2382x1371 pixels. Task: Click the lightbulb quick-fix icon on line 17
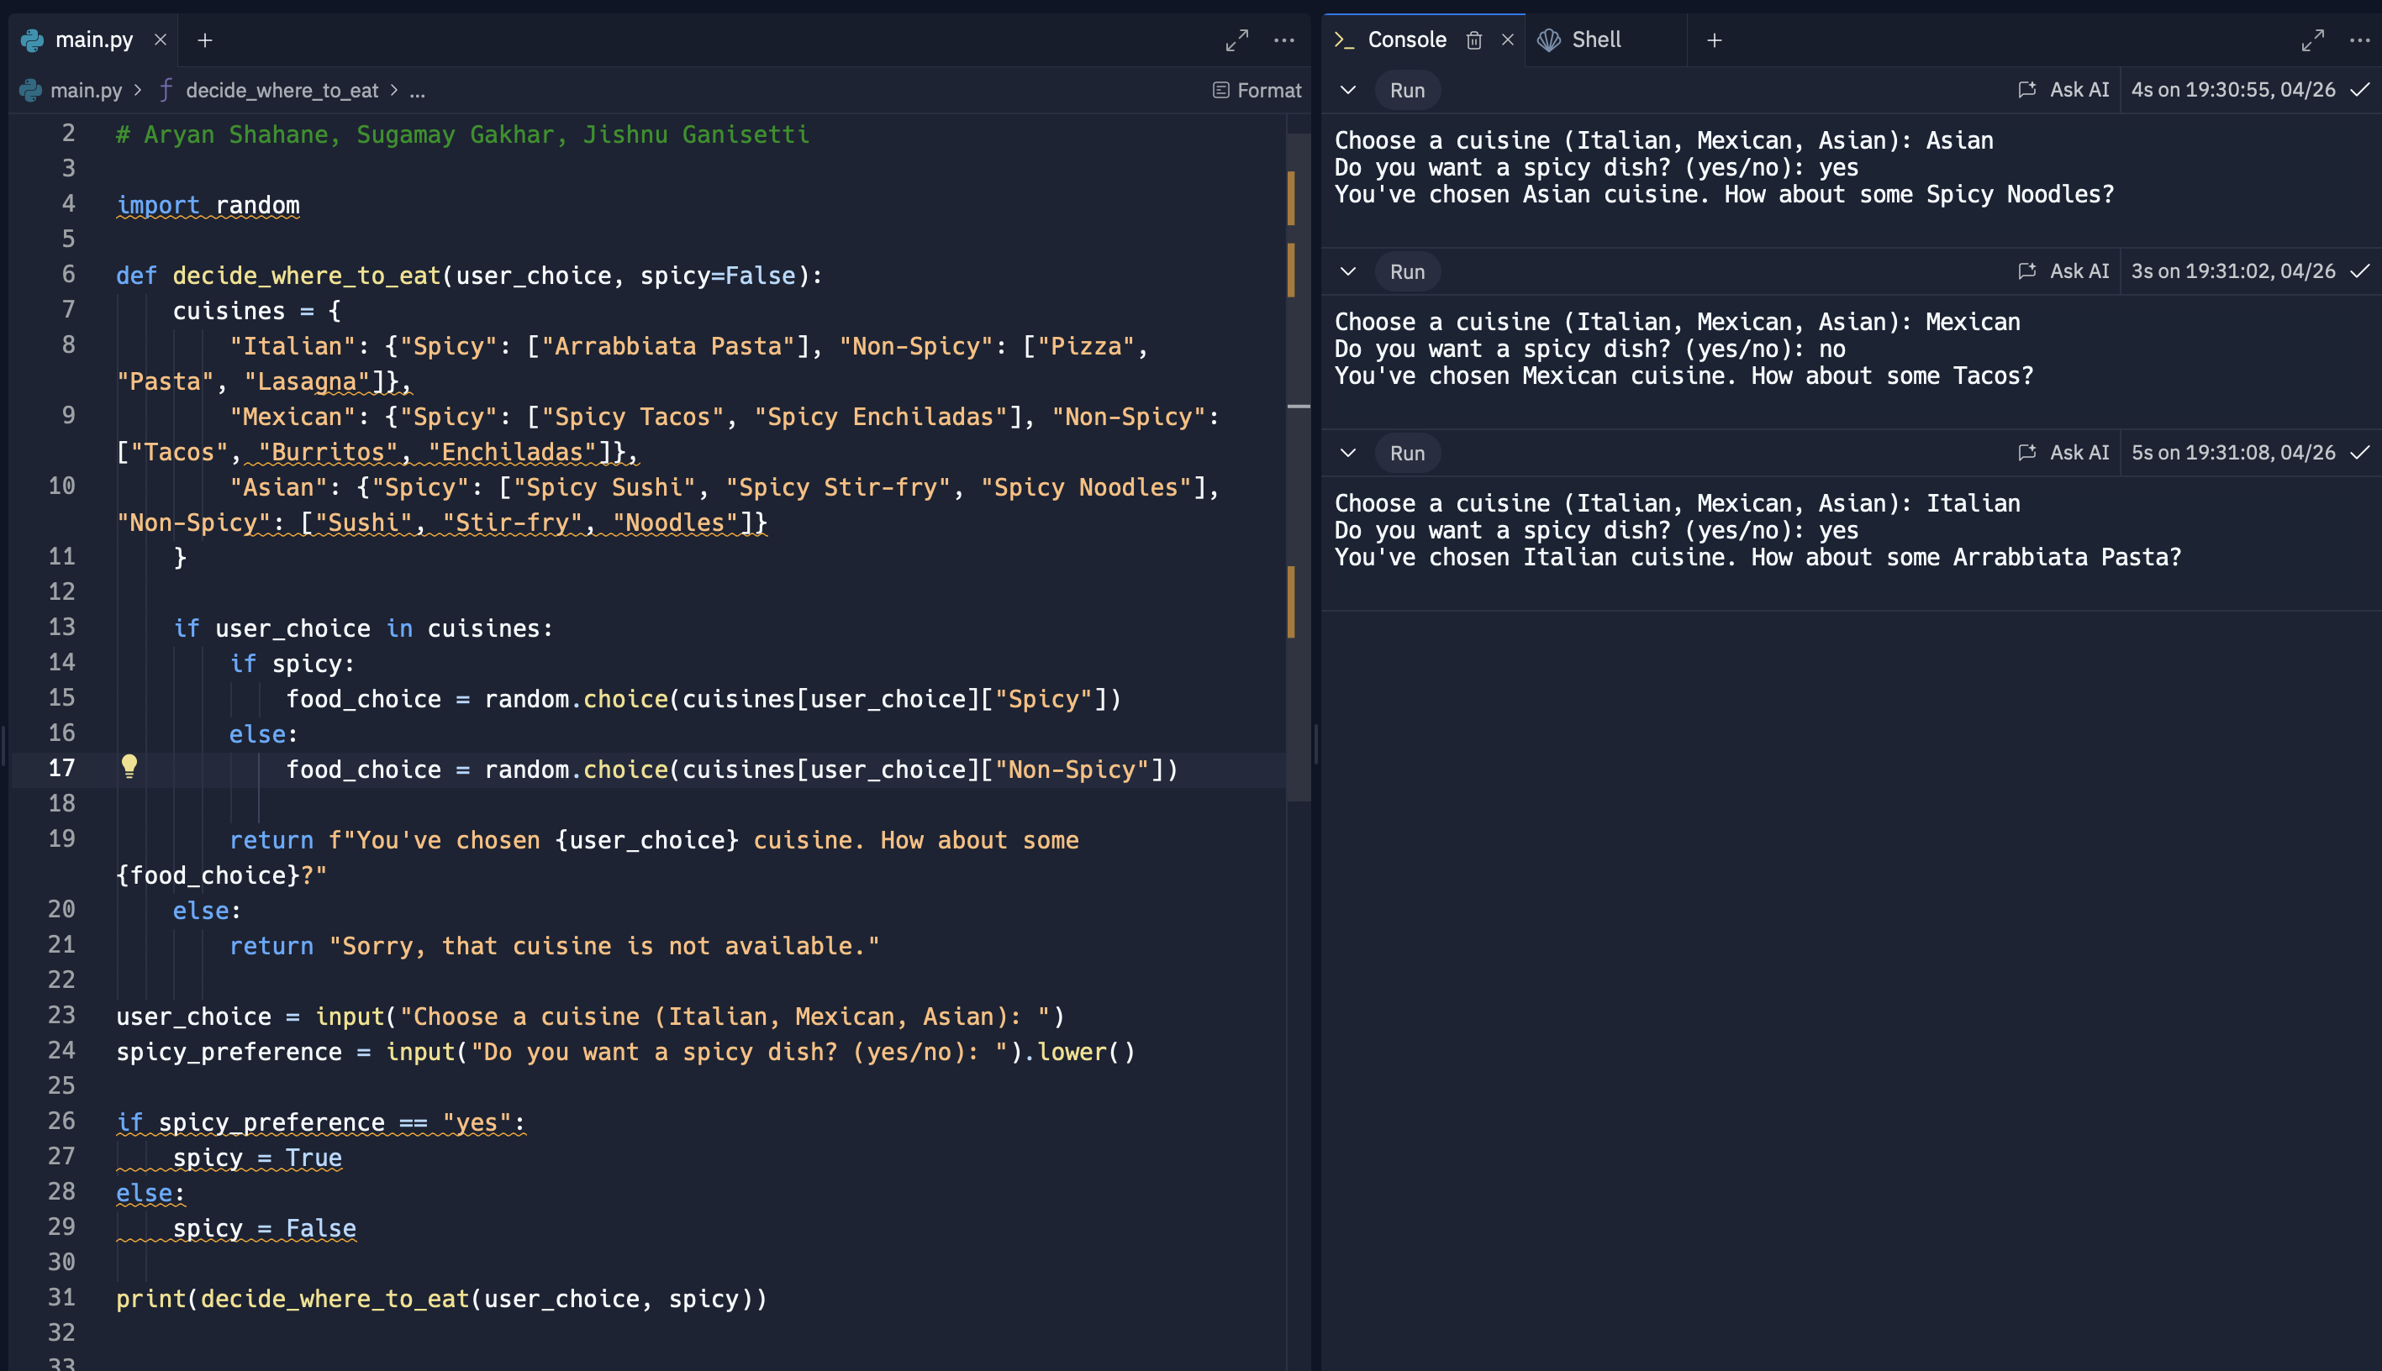click(x=129, y=765)
